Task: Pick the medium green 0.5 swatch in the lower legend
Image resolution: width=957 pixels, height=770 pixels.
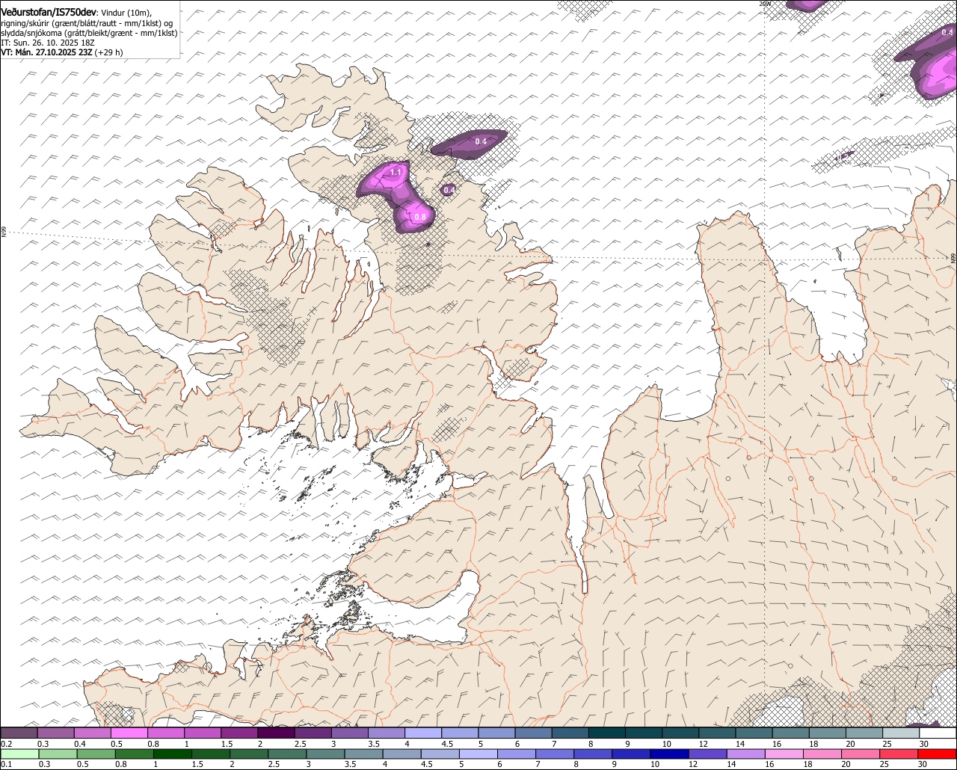Action: pos(97,754)
